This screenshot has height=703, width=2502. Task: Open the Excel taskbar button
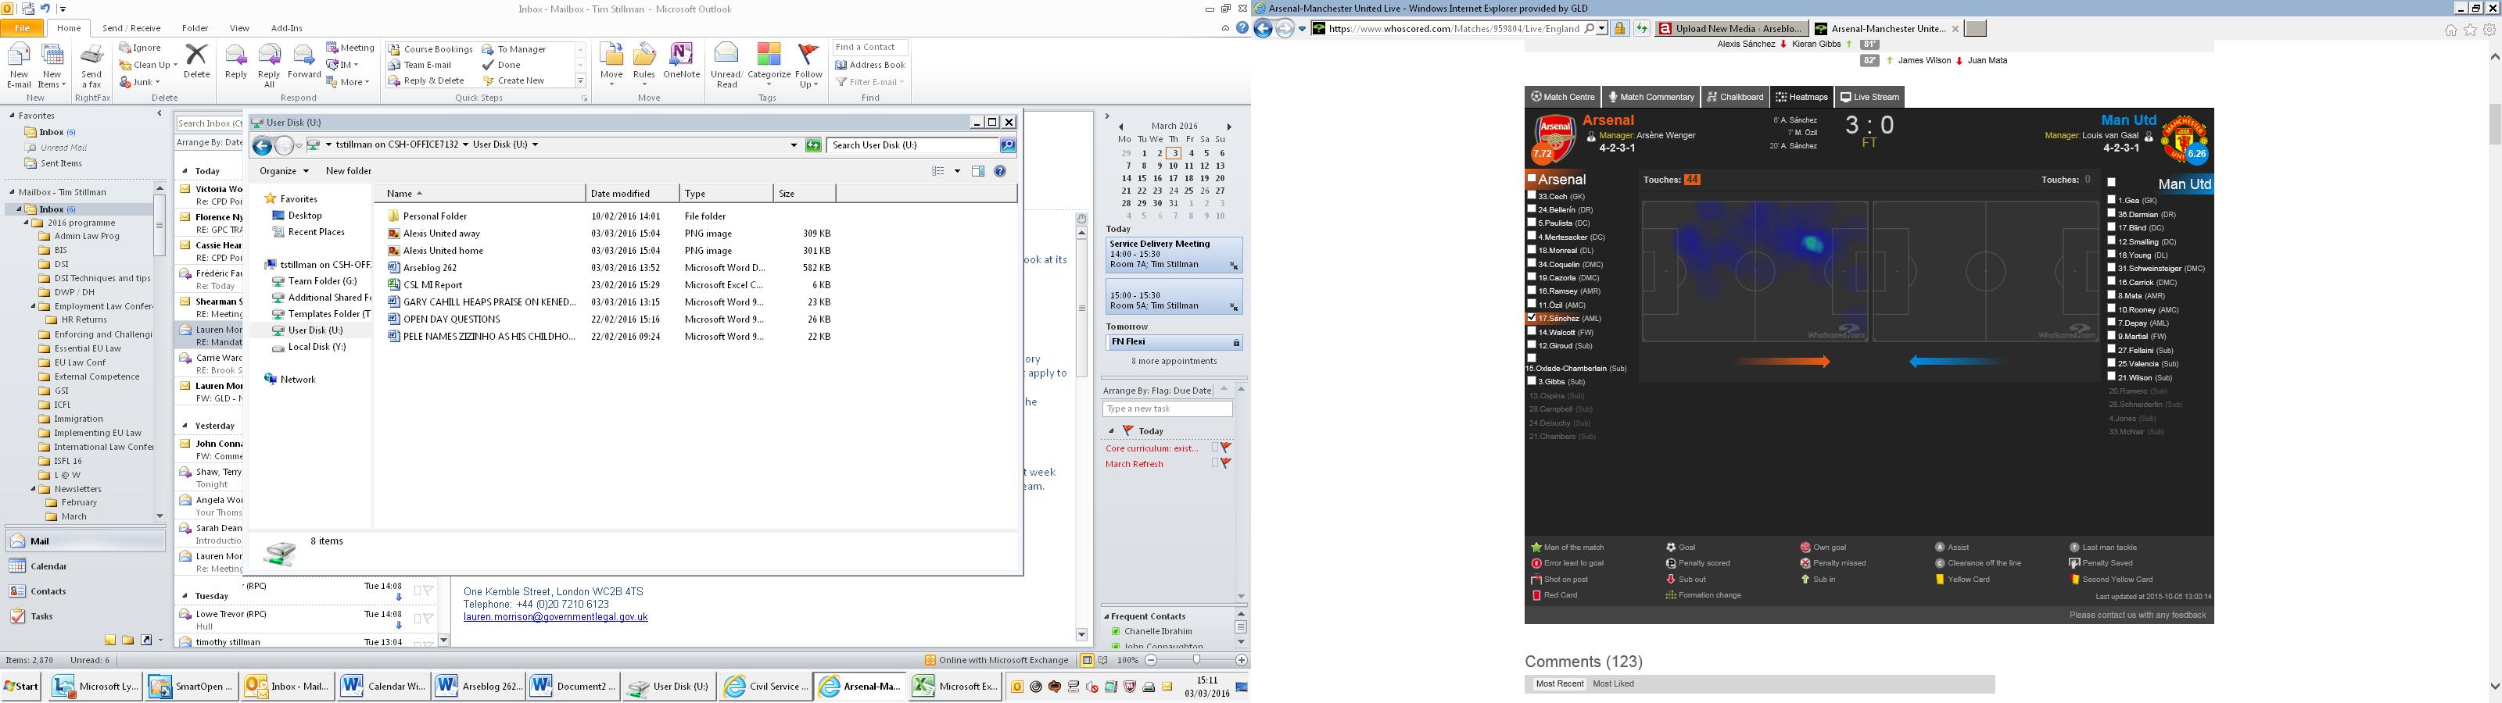tap(955, 687)
